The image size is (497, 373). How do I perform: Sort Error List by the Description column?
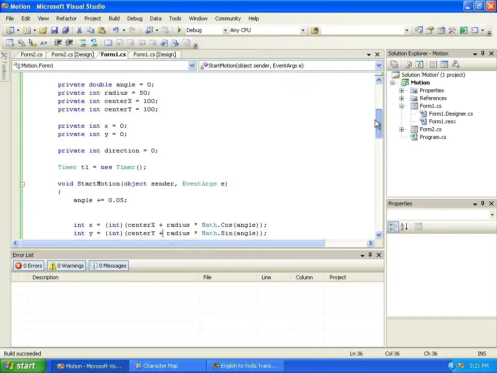pos(114,277)
